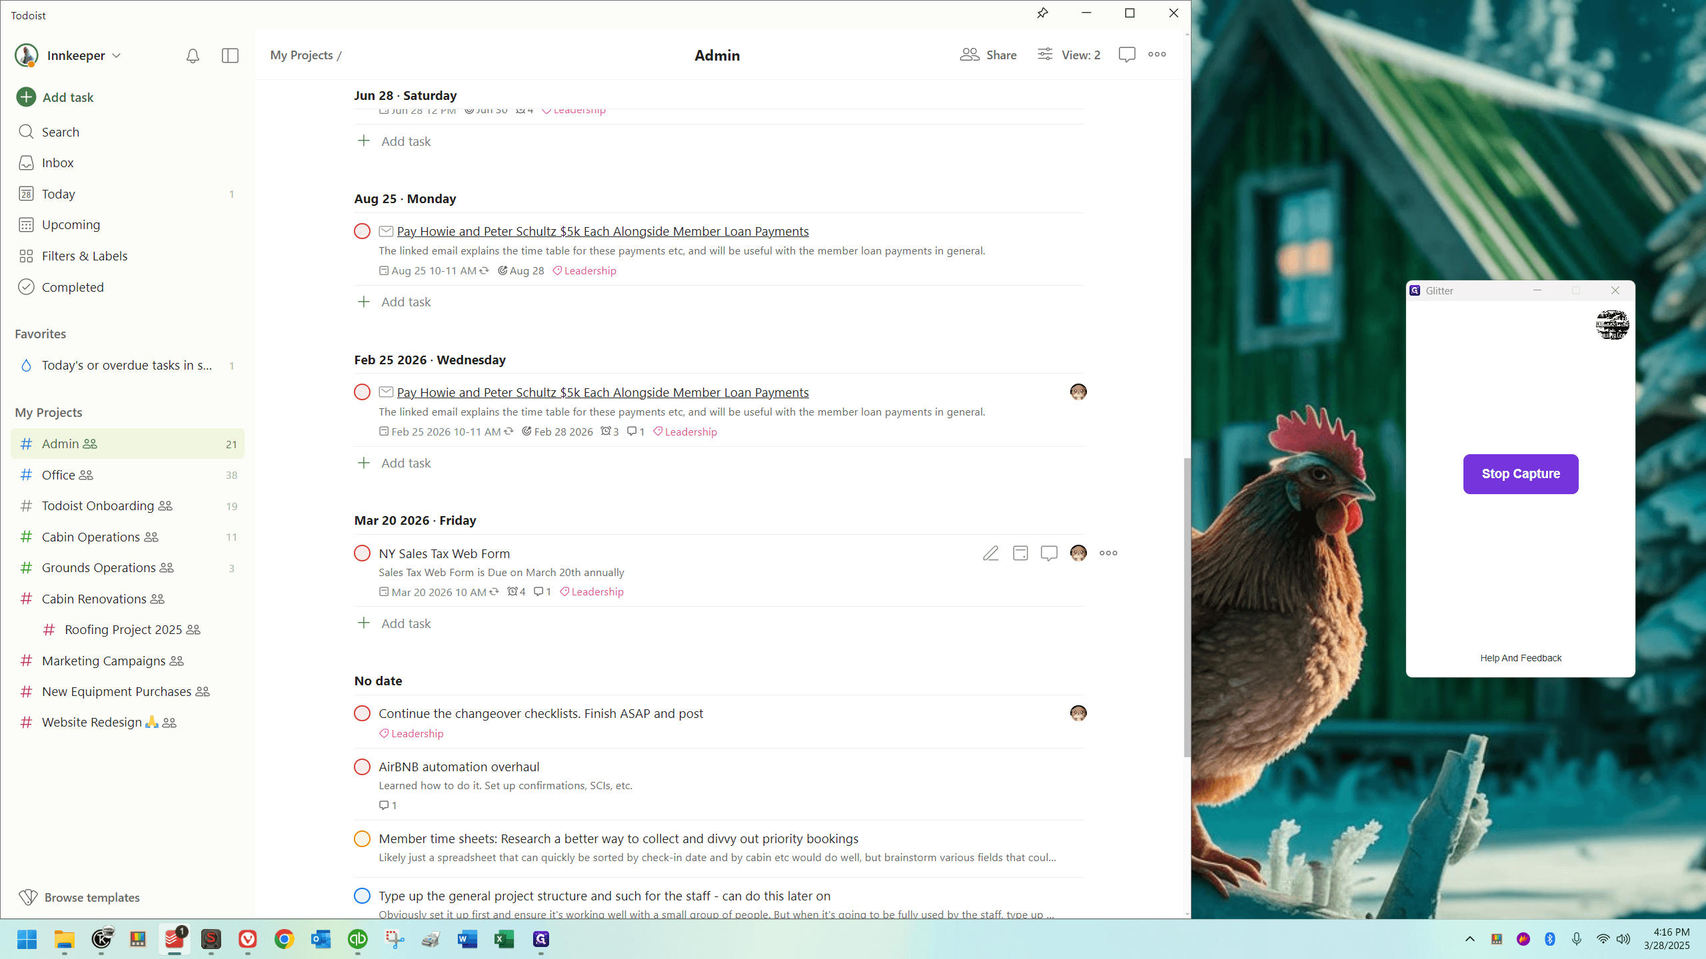
Task: Click the task list vertical scrollbar
Action: [x=1186, y=606]
